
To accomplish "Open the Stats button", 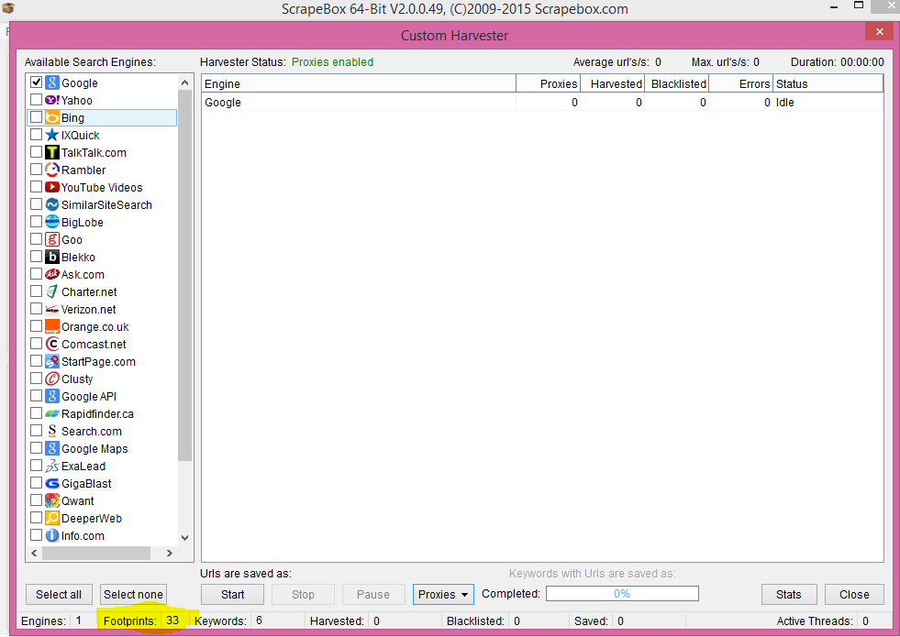I will 789,595.
